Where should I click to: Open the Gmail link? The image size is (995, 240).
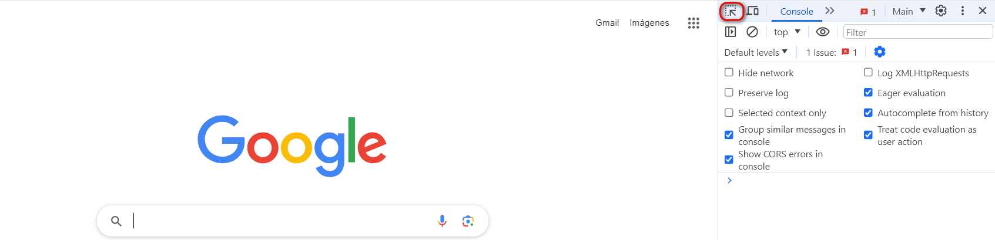click(x=607, y=23)
